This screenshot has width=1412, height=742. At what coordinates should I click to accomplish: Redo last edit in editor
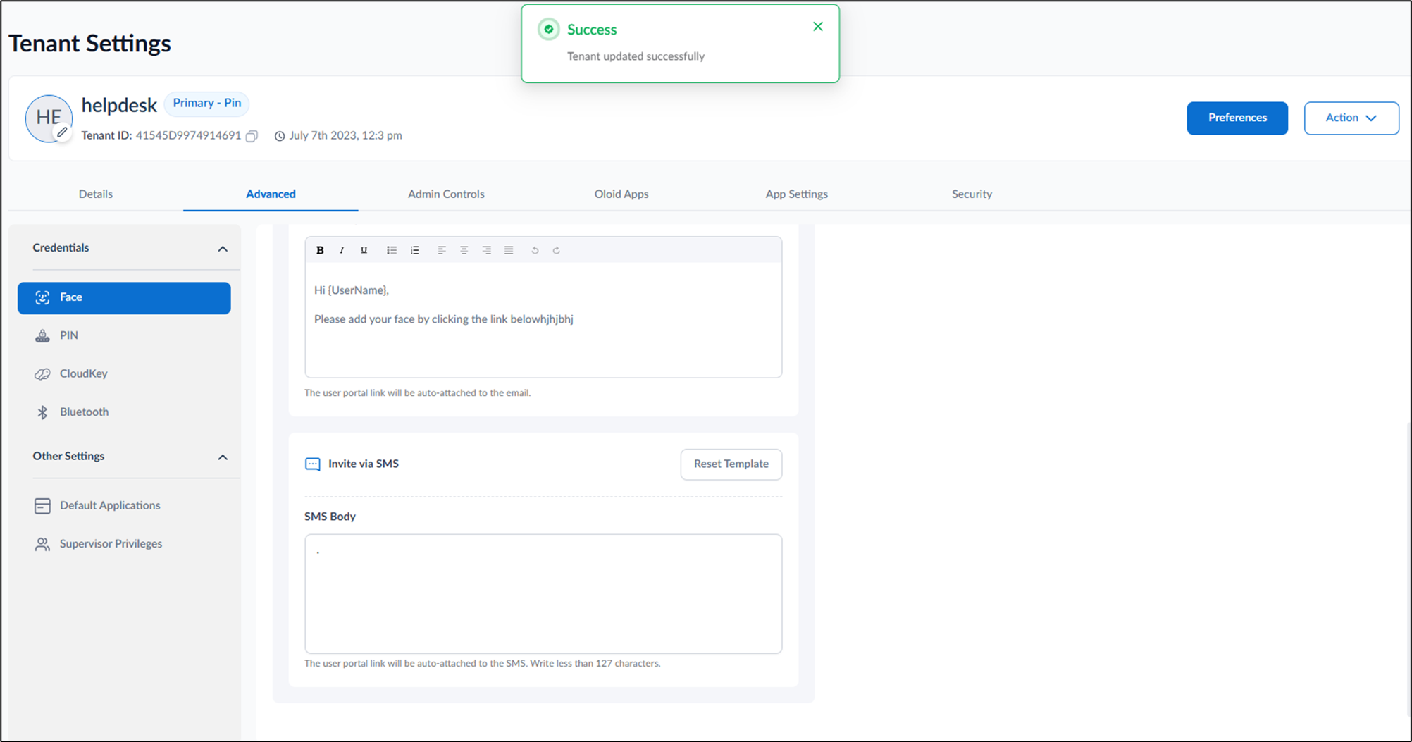pyautogui.click(x=557, y=250)
